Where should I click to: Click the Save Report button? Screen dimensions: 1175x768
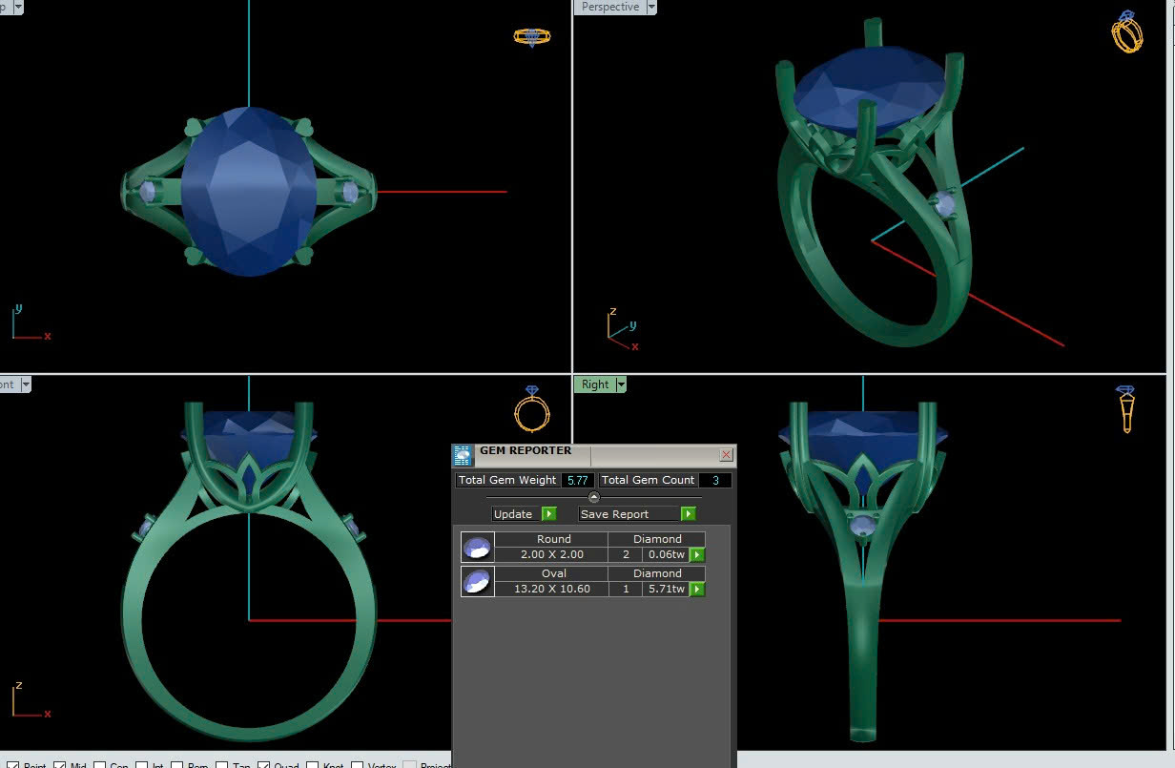[614, 514]
